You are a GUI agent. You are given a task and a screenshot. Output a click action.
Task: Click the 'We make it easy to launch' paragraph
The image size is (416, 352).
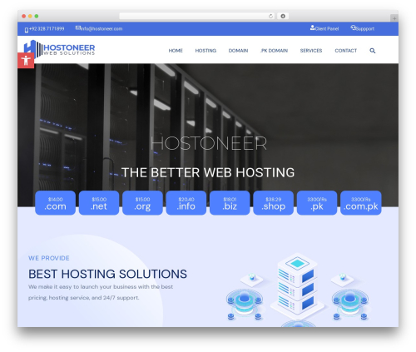[x=101, y=292]
